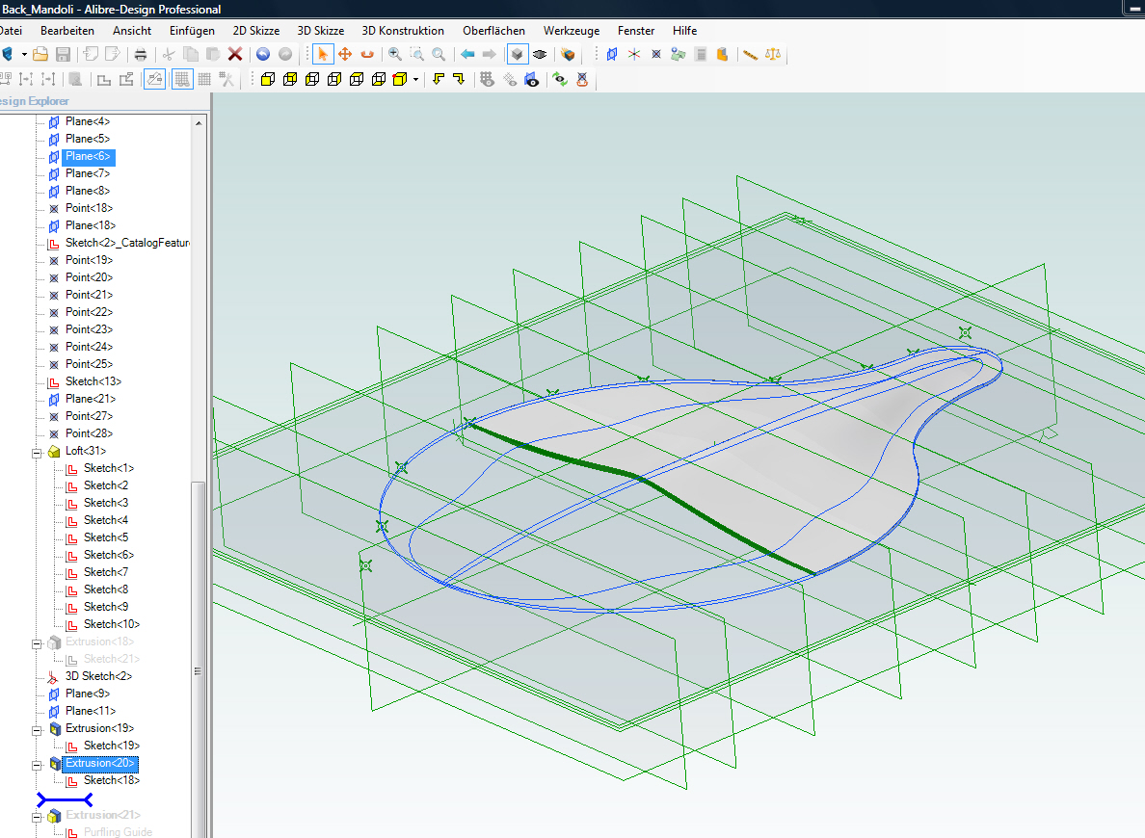Select Sketch<19> under Extrusion<19>

click(x=111, y=746)
